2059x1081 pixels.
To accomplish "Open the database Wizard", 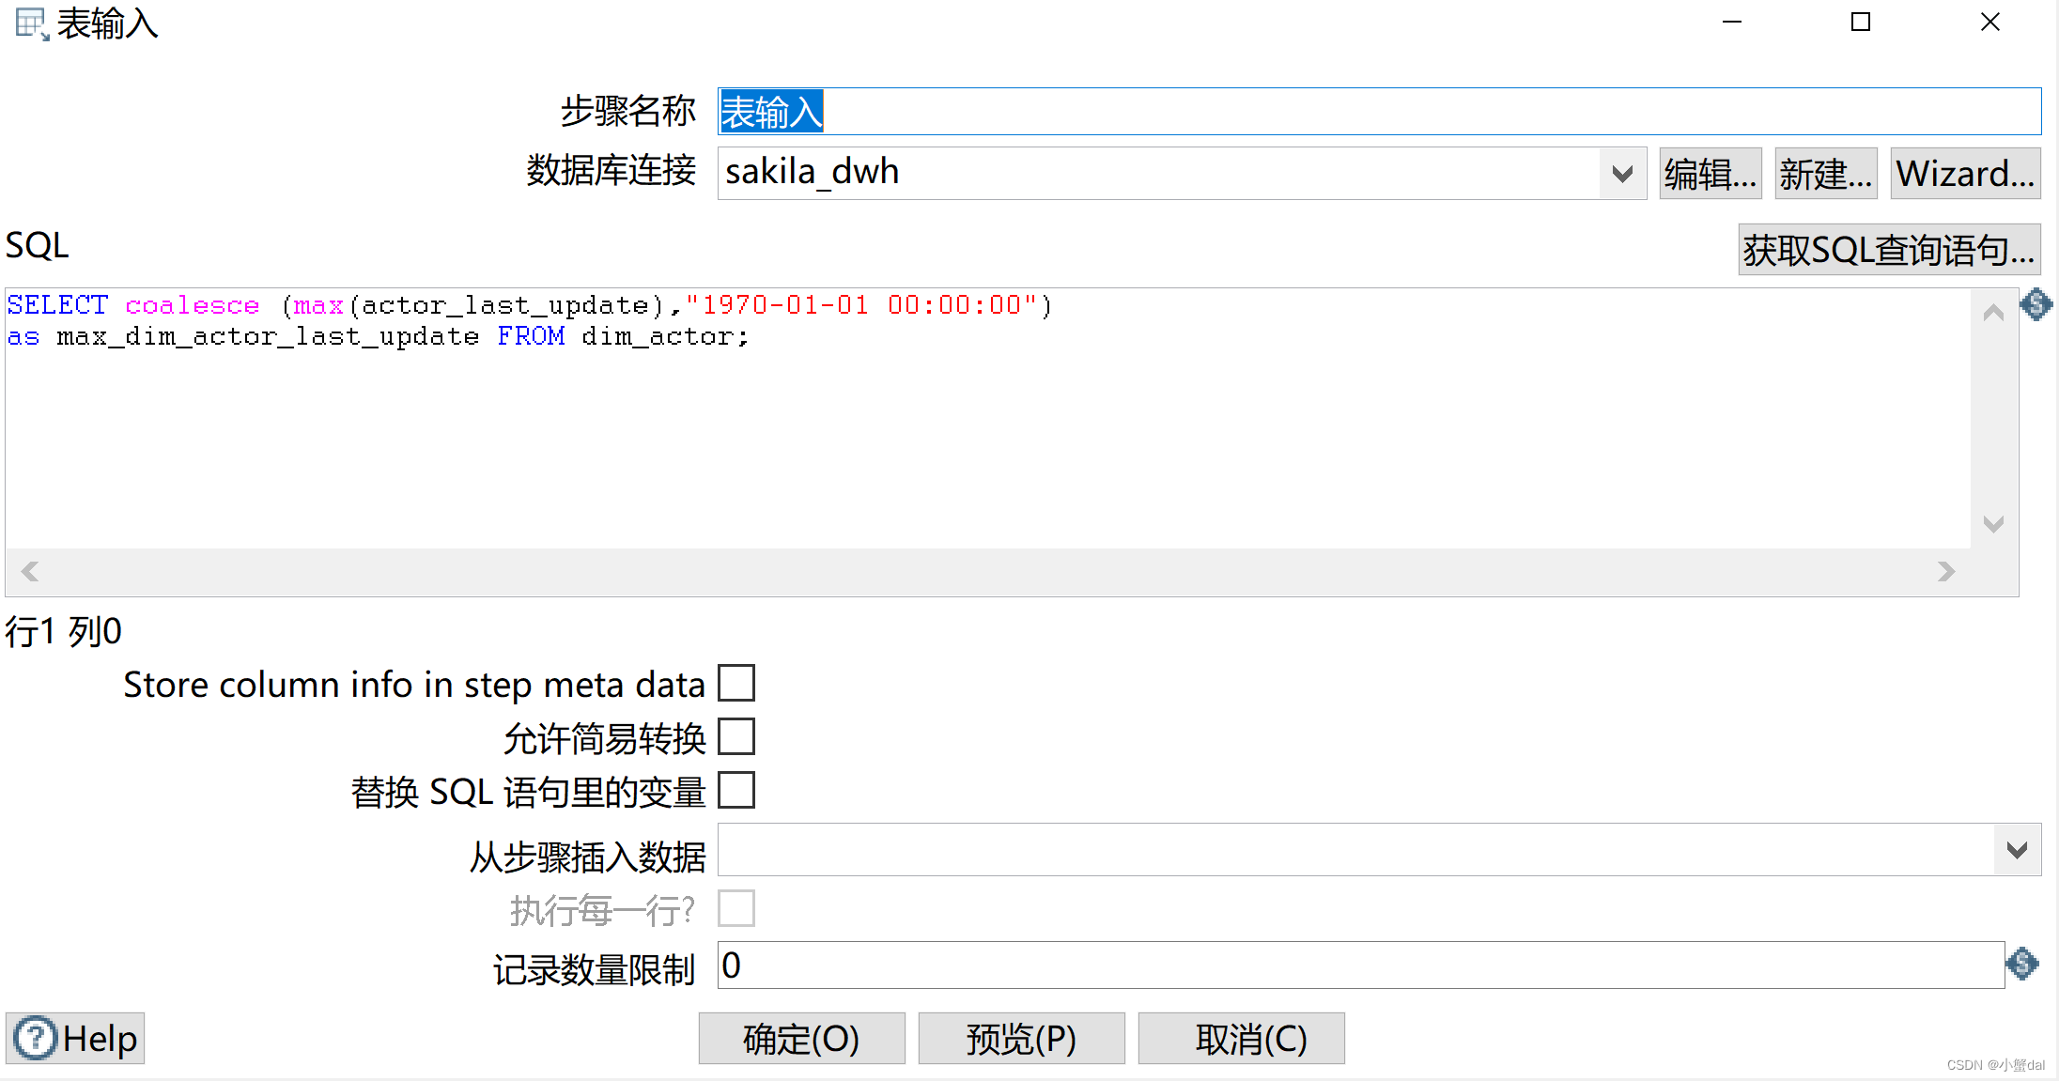I will tap(1965, 173).
